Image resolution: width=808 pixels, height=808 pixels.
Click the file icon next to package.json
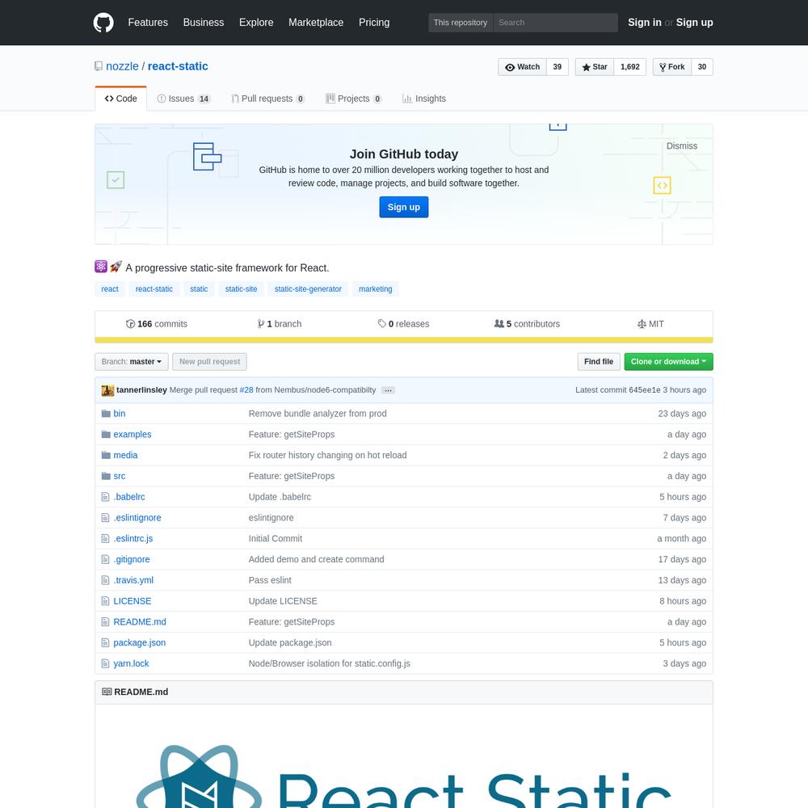coord(106,642)
